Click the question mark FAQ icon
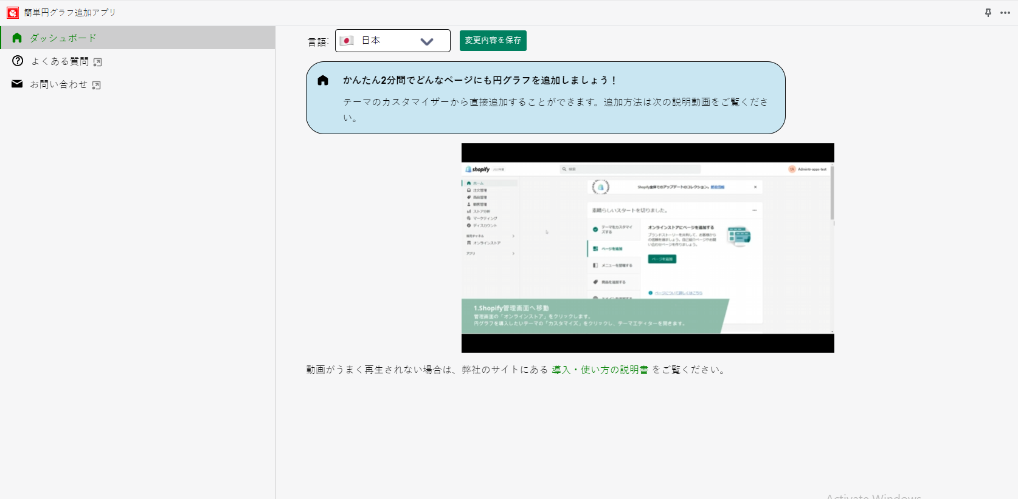Screen dimensions: 1018x499 [18, 61]
